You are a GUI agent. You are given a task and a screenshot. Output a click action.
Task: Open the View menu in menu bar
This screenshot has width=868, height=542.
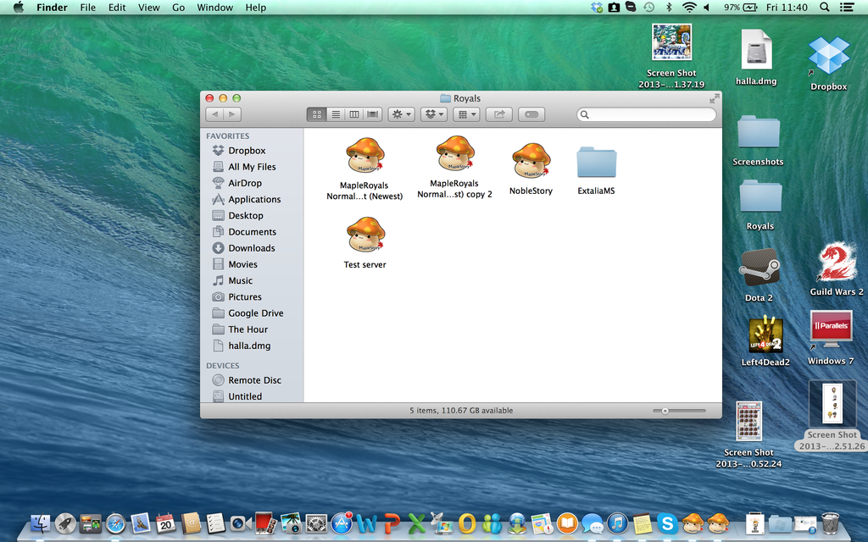point(148,8)
